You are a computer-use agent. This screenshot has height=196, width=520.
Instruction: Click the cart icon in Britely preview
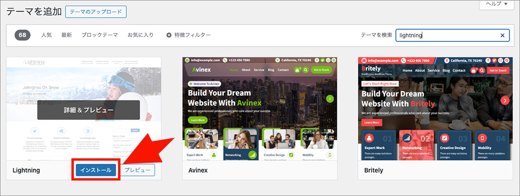474,70
